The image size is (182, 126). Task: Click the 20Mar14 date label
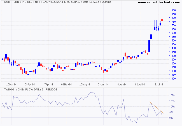coord(11,85)
